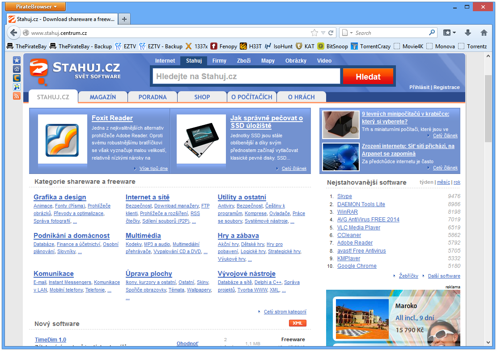Go to the browser Home icon
This screenshot has height=351, width=497.
pos(484,33)
